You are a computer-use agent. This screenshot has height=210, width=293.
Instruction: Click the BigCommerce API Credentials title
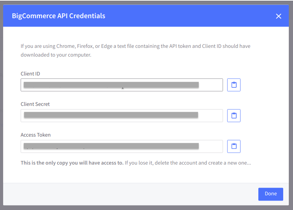(x=58, y=16)
